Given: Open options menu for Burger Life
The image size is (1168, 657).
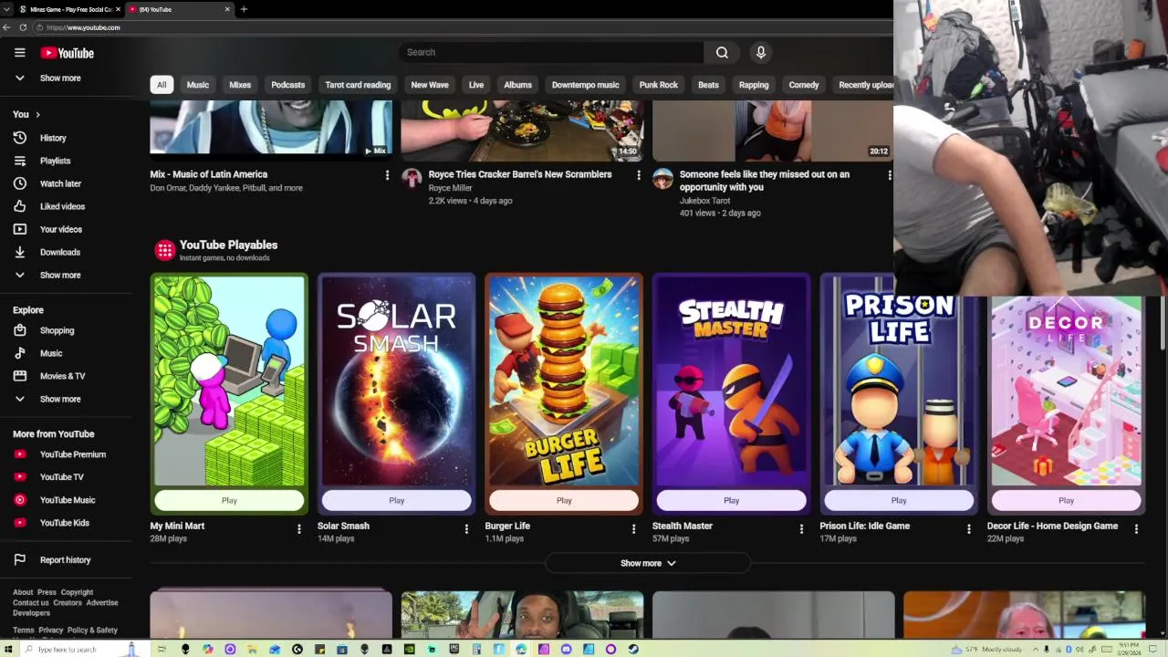Looking at the screenshot, I should [x=633, y=528].
